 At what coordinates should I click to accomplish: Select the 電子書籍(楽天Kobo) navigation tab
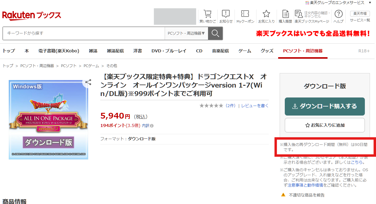(59, 51)
